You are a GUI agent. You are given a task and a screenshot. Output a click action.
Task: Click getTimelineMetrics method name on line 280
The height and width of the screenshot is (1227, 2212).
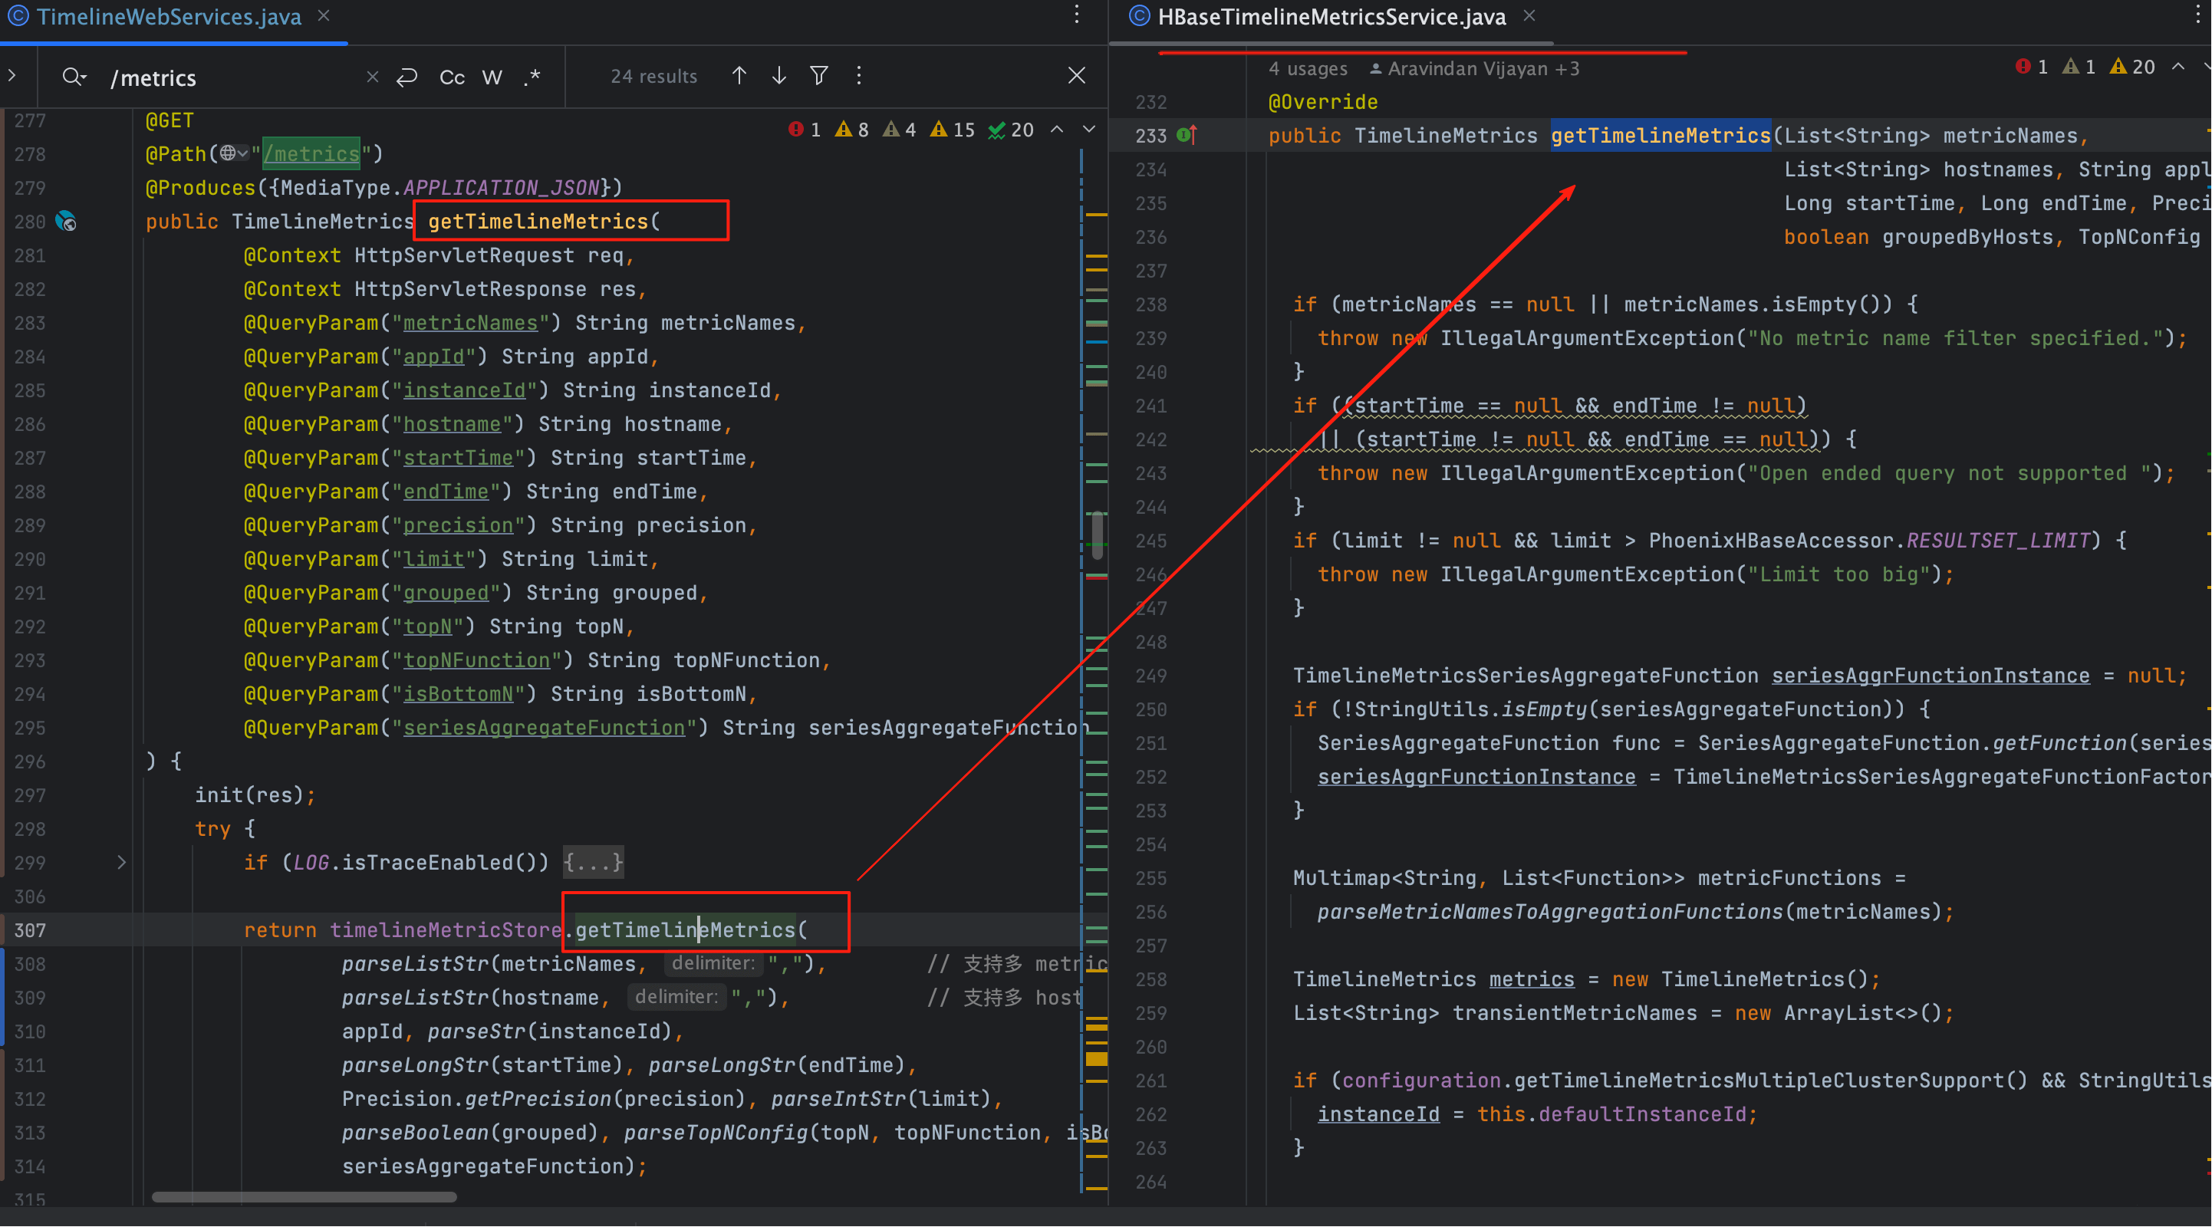pyautogui.click(x=538, y=222)
